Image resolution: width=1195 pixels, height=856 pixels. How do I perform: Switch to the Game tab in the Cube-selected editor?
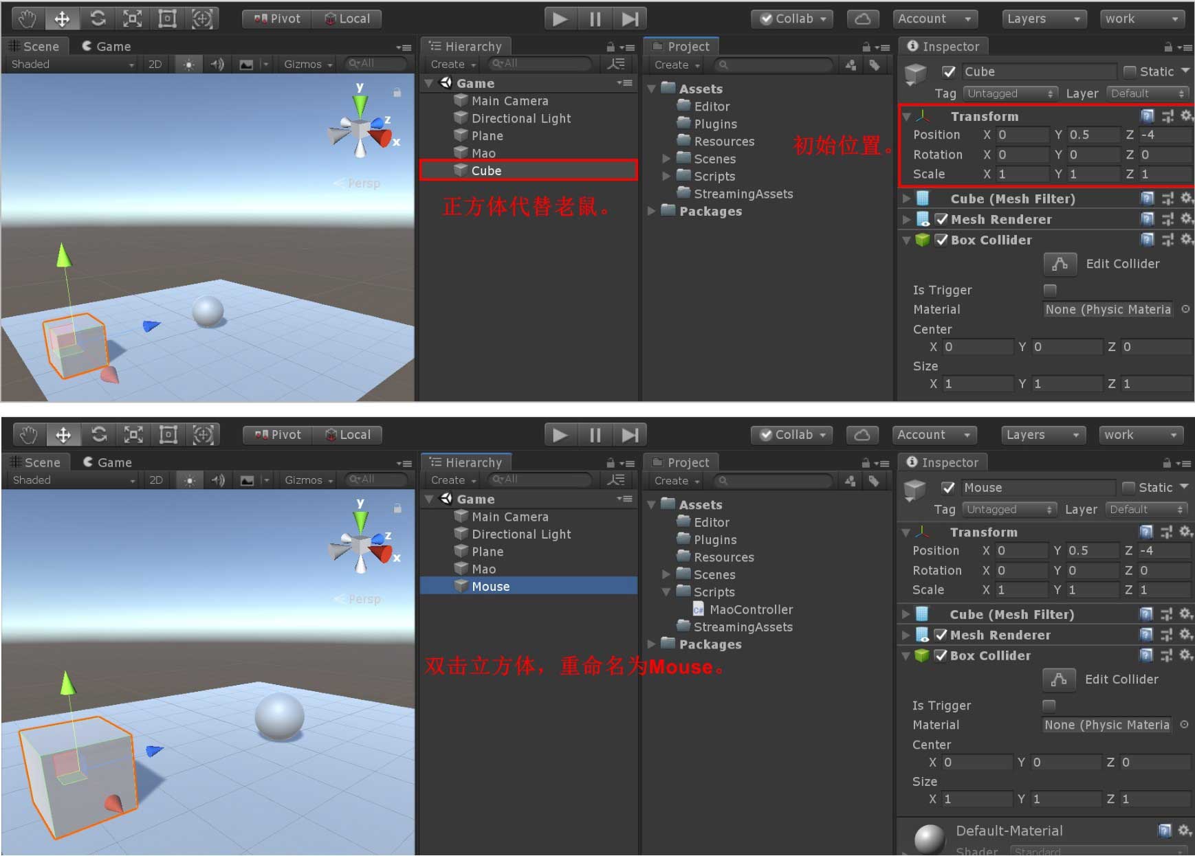106,46
